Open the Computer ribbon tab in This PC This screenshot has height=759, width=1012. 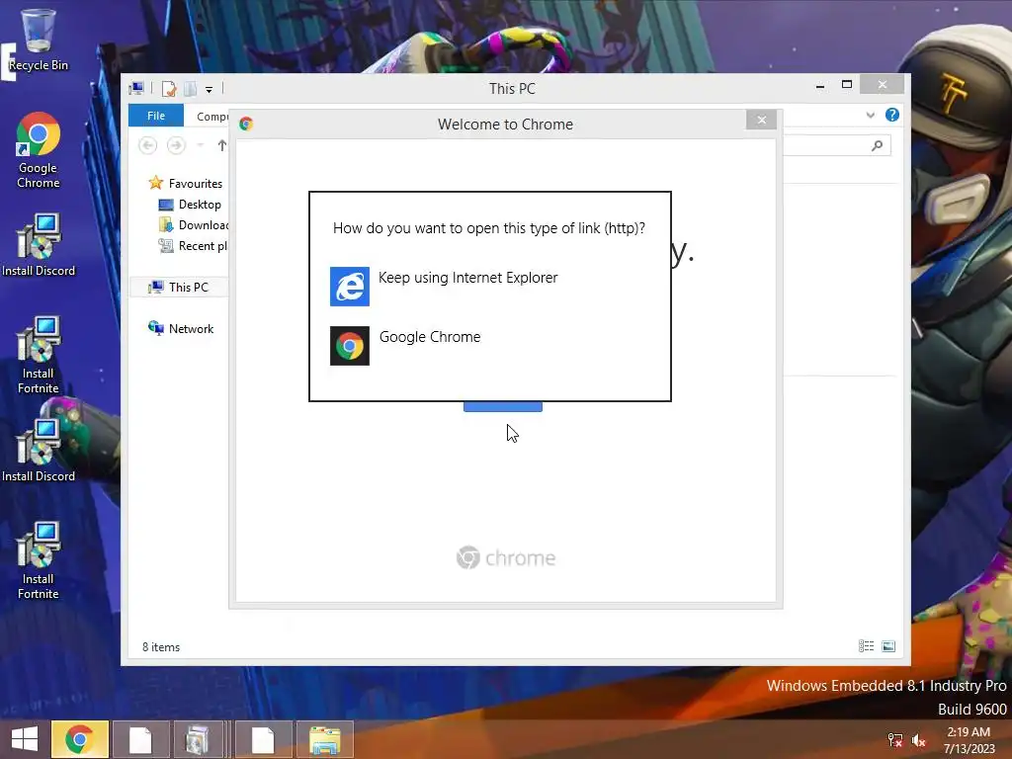click(211, 117)
